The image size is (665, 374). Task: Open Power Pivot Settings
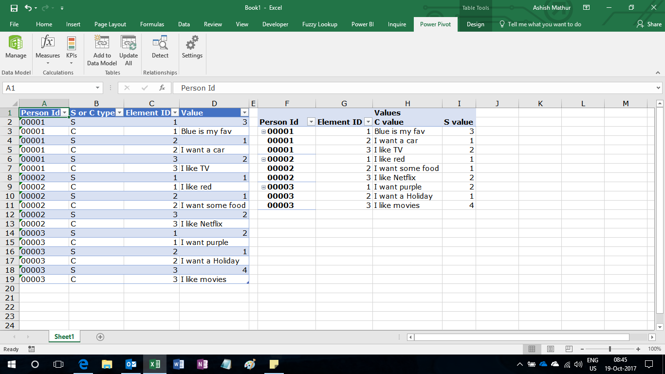tap(192, 47)
